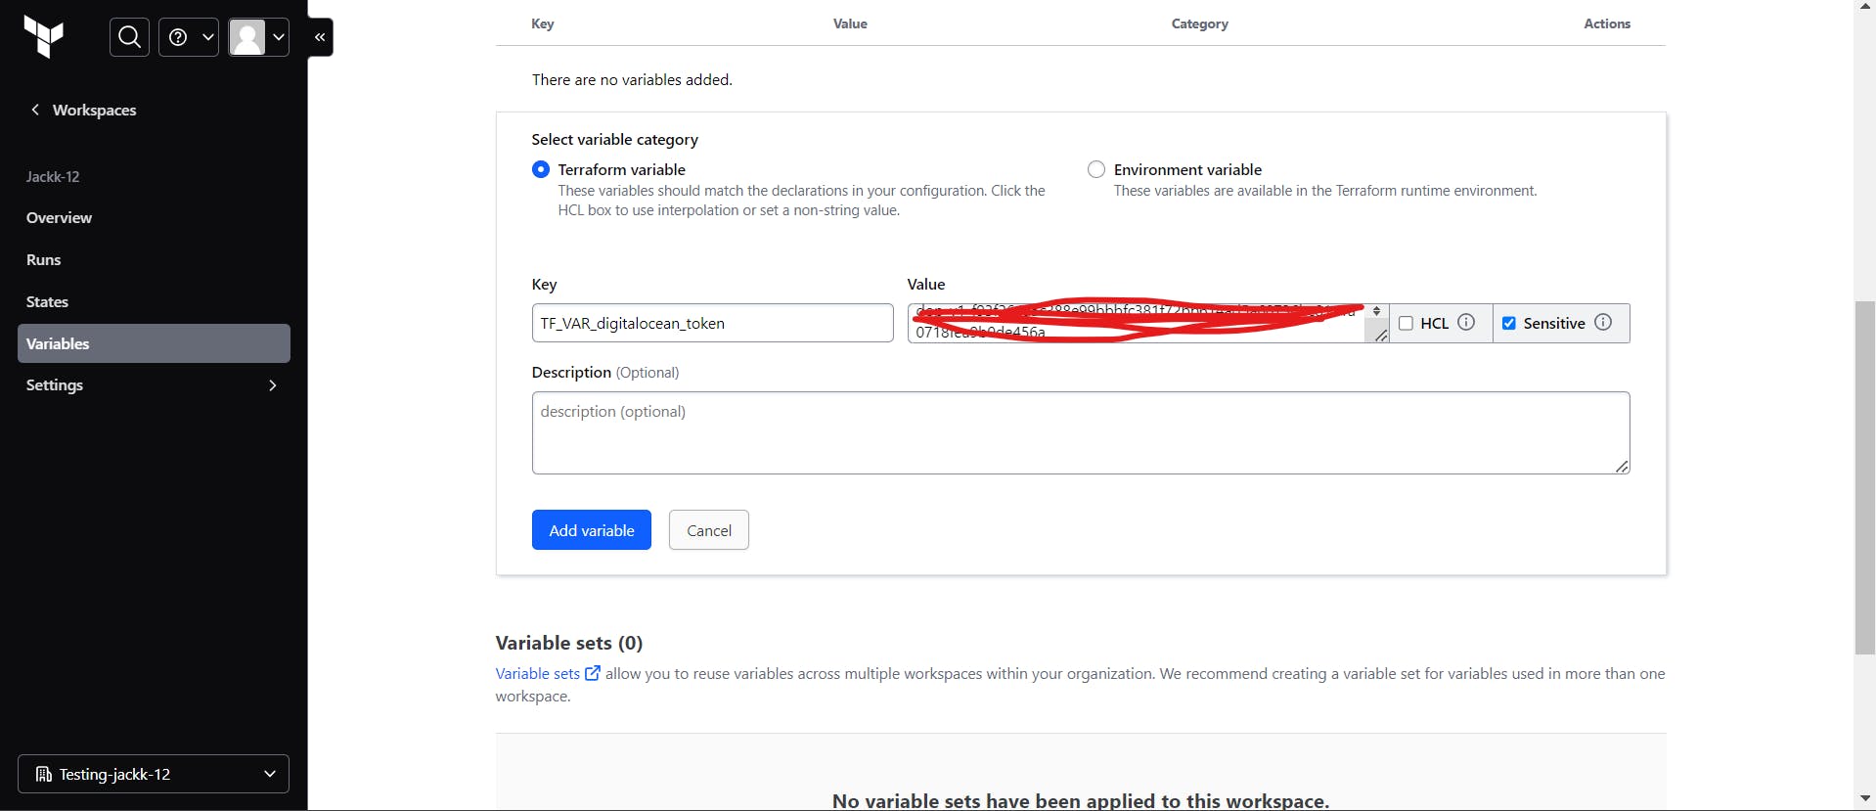The height and width of the screenshot is (811, 1876).
Task: Click the back chevron beside Workspaces
Action: (x=35, y=110)
